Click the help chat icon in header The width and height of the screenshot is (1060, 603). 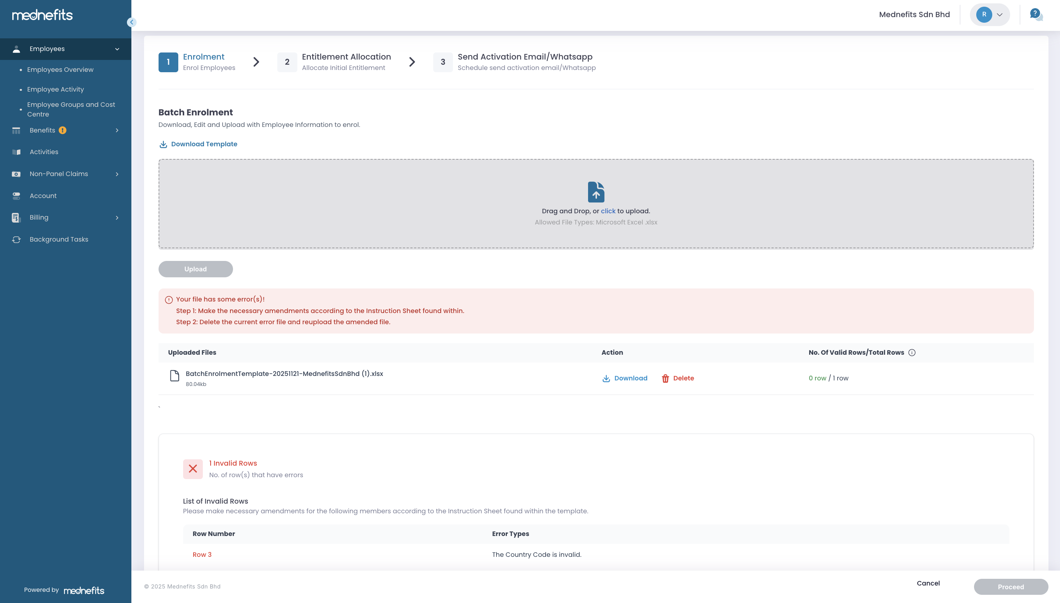tap(1035, 15)
